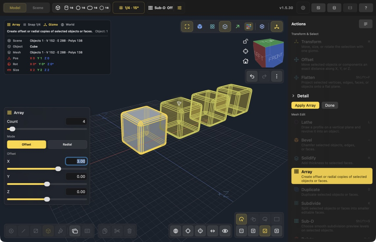Image resolution: width=376 pixels, height=242 pixels.
Task: Reset view with the home icon
Action: tap(245, 61)
